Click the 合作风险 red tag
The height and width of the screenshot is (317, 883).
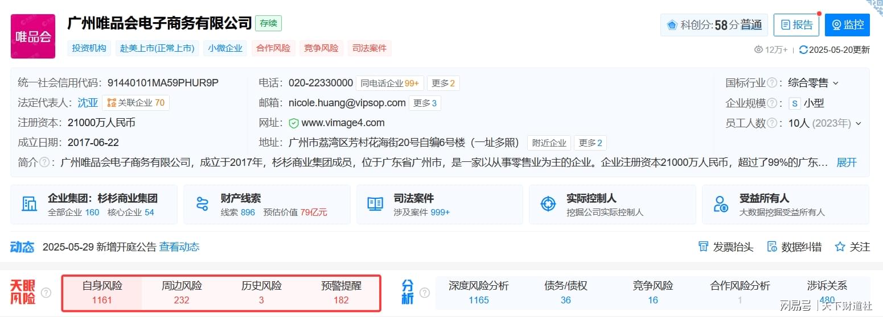[x=273, y=48]
